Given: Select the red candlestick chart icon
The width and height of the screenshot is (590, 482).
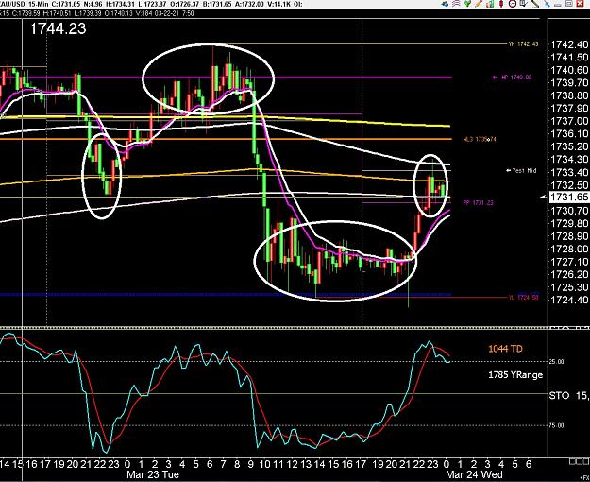Looking at the screenshot, I should [x=501, y=4].
